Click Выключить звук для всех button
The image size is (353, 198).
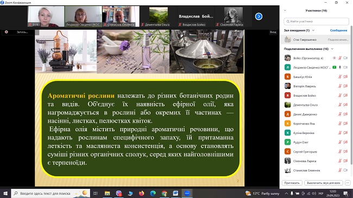[324, 183]
